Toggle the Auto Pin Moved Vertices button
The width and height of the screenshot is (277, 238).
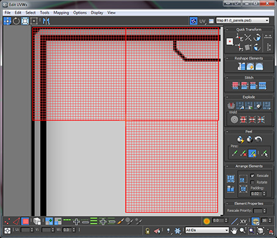252,153
